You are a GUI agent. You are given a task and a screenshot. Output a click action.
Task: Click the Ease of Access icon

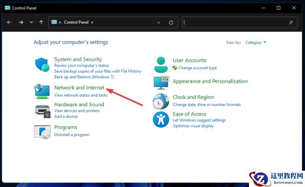pyautogui.click(x=161, y=119)
